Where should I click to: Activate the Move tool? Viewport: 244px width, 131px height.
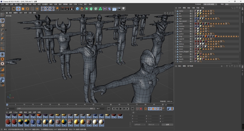18,9
